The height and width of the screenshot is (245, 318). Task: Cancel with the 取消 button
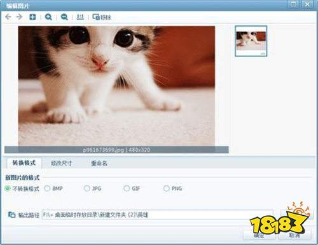coord(295,235)
